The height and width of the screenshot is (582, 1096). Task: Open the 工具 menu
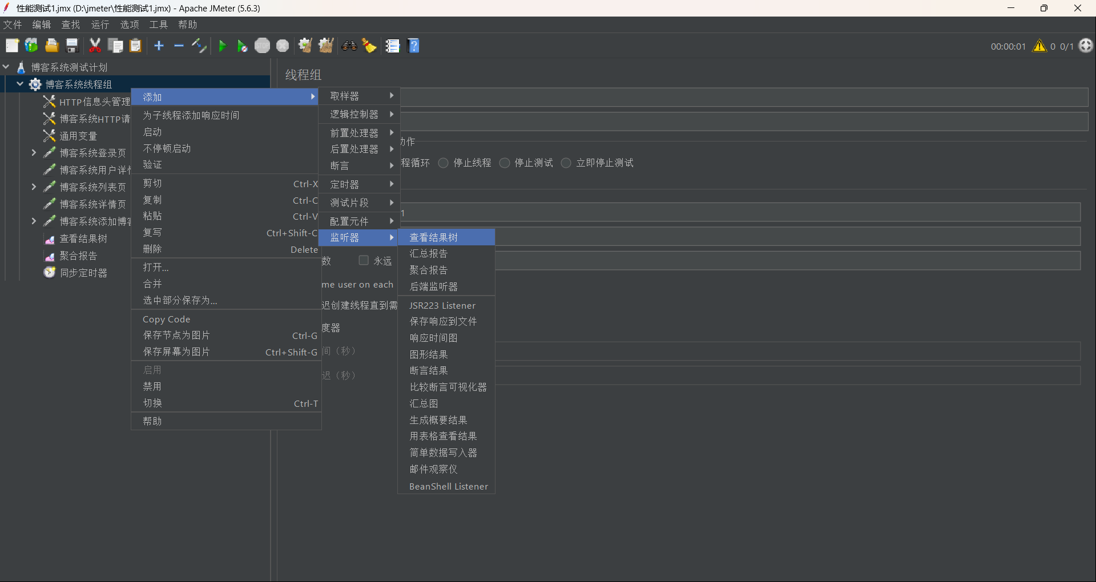click(x=159, y=25)
